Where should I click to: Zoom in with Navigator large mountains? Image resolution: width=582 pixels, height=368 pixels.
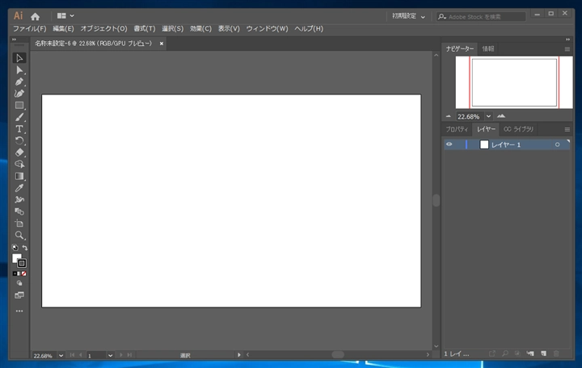pyautogui.click(x=501, y=116)
